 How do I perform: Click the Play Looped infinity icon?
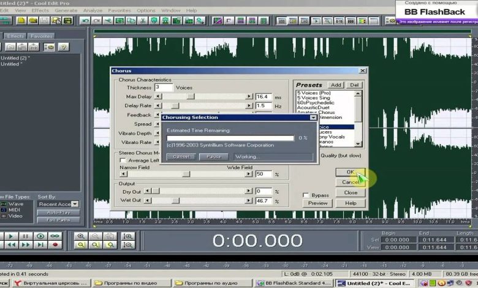pyautogui.click(x=55, y=235)
